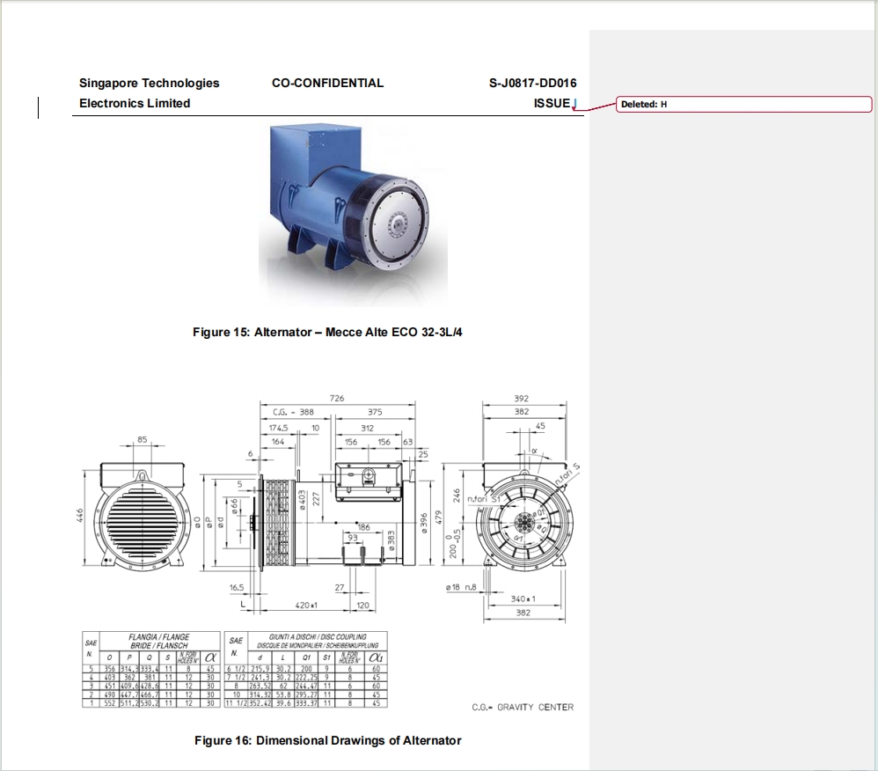This screenshot has height=771, width=878.
Task: Click 'Electronics Limited' in the header
Action: tap(135, 103)
